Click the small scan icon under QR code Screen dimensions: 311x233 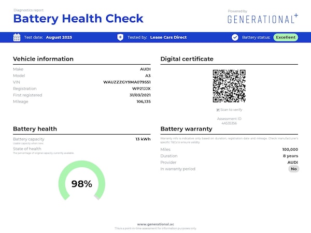tap(218, 110)
